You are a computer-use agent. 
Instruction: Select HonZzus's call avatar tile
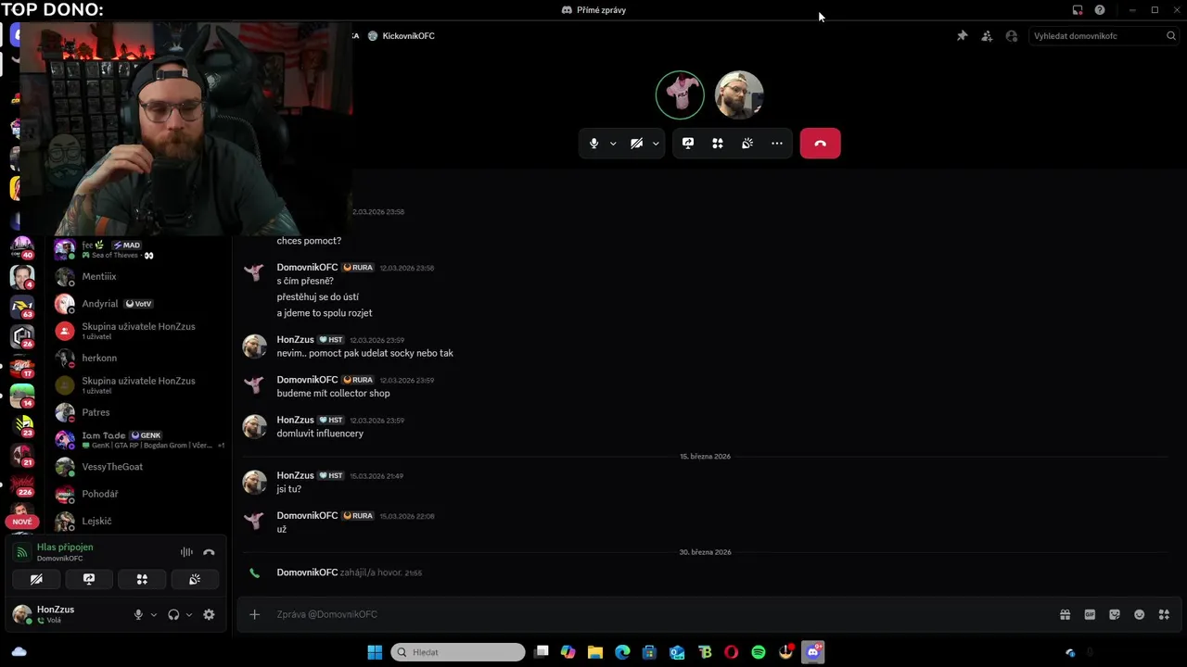[x=739, y=94]
